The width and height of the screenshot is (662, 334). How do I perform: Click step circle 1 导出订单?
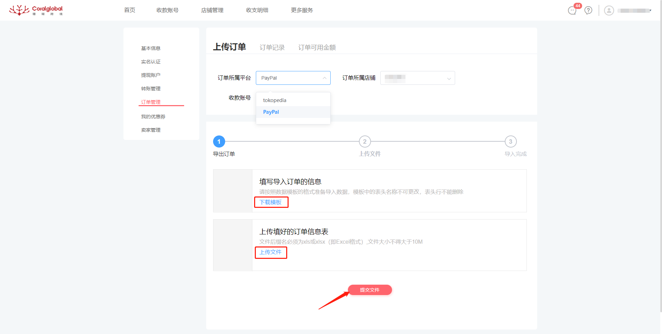coord(219,141)
